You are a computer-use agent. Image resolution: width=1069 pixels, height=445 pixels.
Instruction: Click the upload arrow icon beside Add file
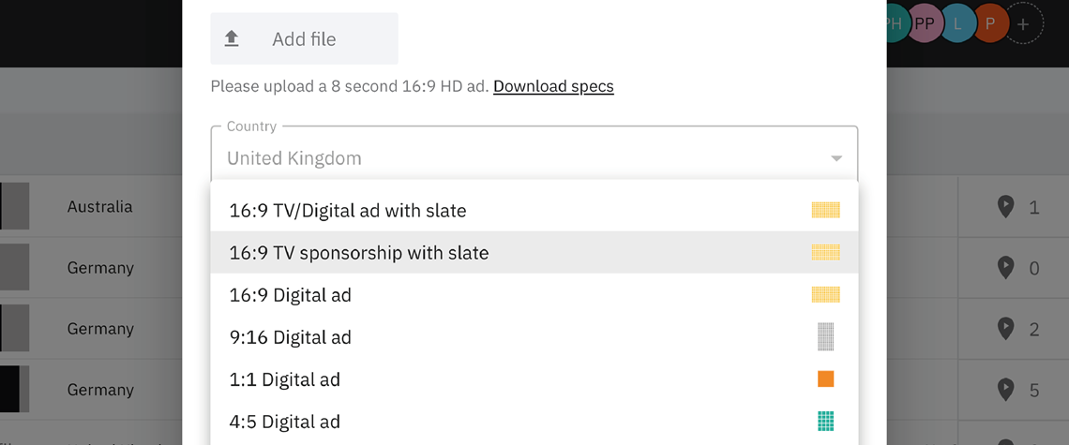[232, 38]
